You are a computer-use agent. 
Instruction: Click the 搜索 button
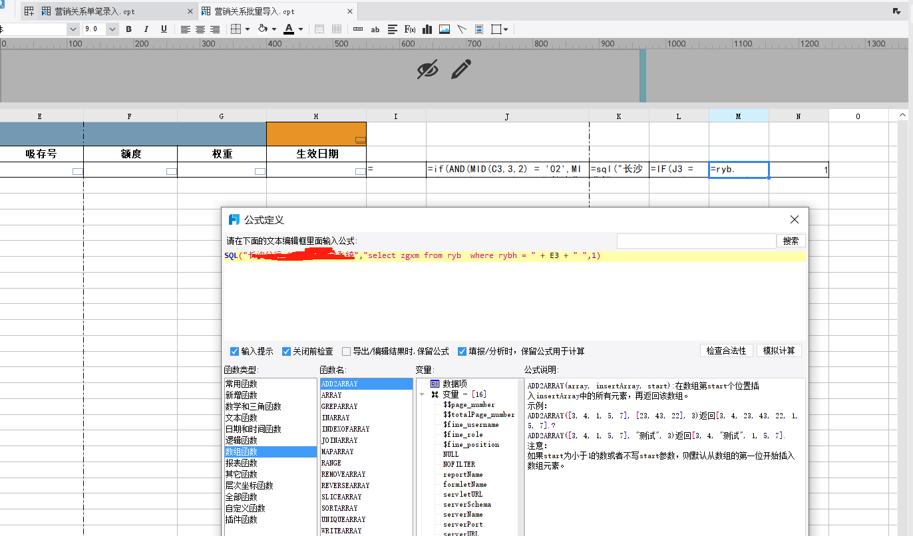(x=791, y=241)
